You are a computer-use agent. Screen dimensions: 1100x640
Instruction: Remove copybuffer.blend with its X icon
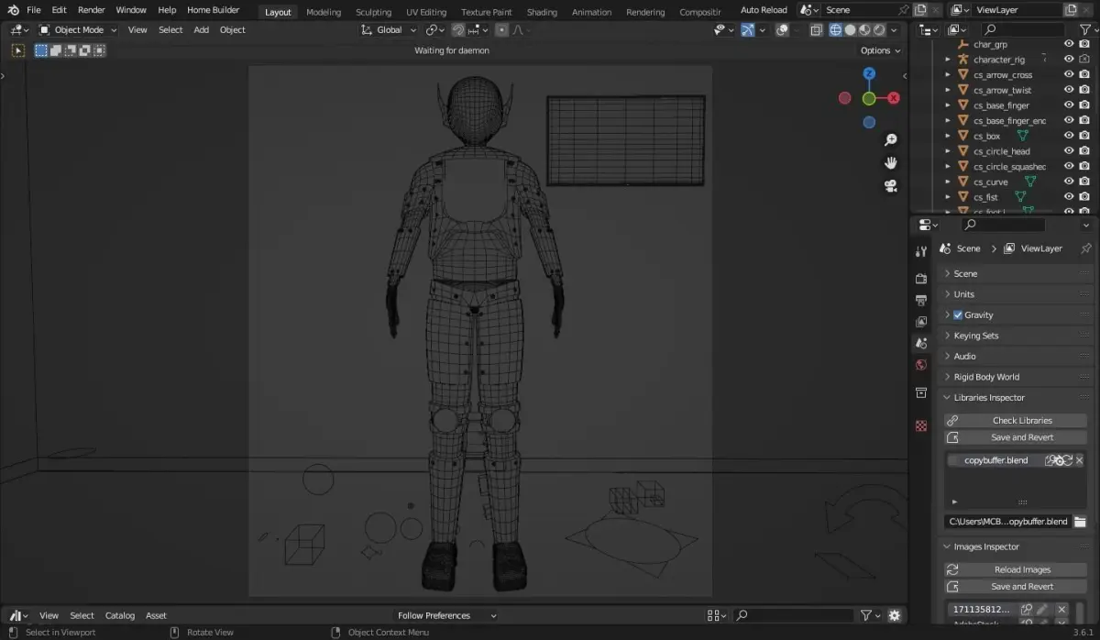(x=1080, y=460)
